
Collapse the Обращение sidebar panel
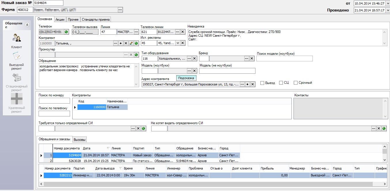point(27,25)
